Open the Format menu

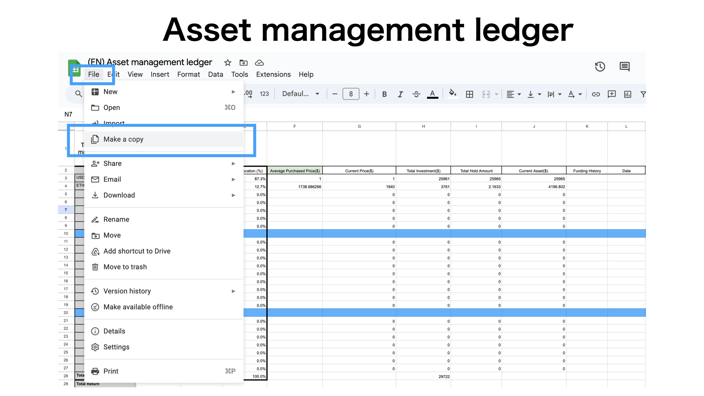(x=188, y=74)
